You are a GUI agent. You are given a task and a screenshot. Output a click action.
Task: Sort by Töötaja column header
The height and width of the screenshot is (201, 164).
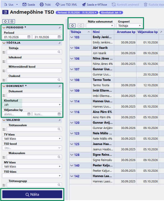tap(80, 32)
